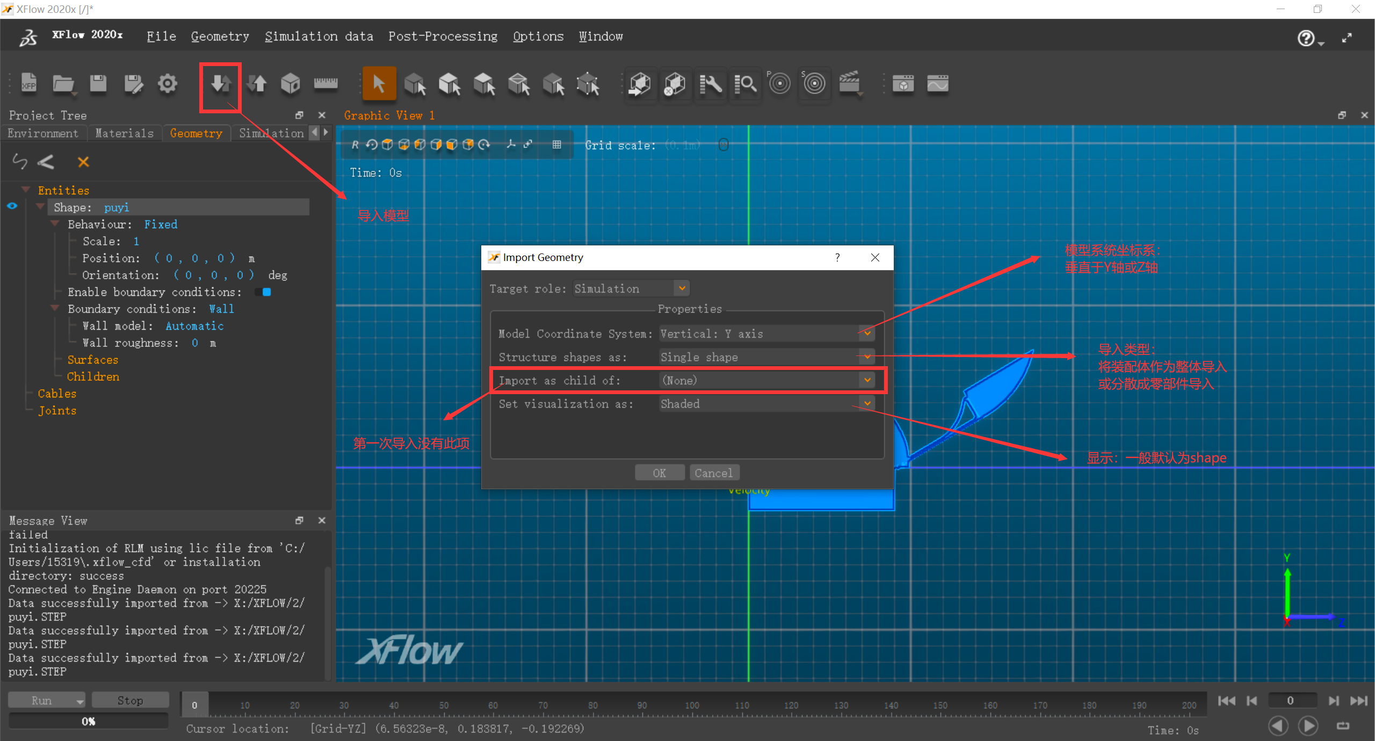
Task: Switch to the Materials tab
Action: 125,133
